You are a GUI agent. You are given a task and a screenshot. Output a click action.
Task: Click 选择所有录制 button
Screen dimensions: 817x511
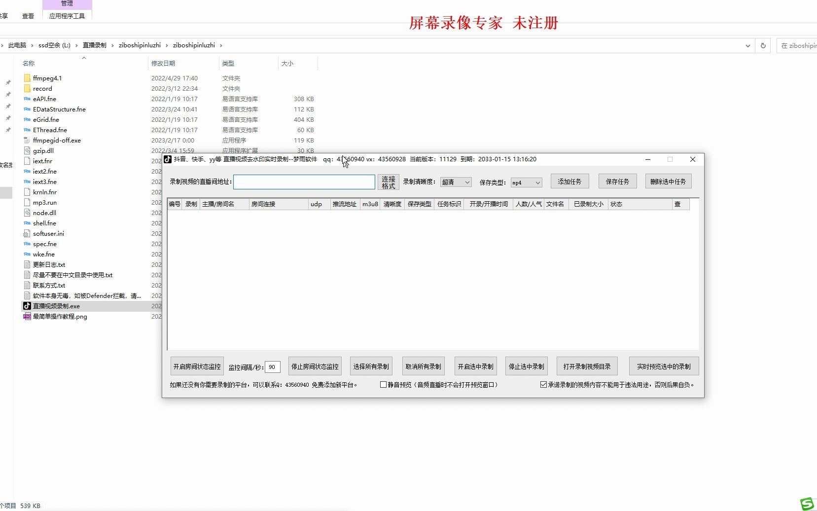[x=371, y=366]
